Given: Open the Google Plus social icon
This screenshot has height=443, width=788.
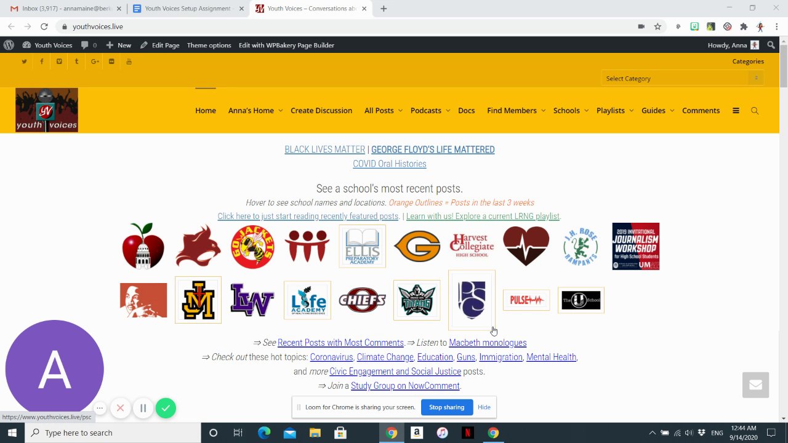Looking at the screenshot, I should tap(95, 62).
